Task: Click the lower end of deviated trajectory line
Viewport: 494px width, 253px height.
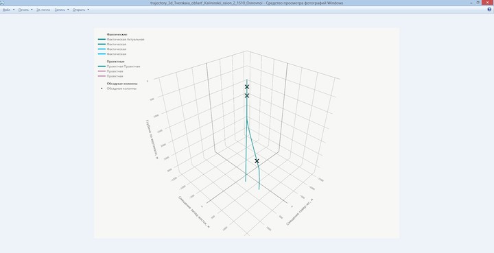Action: point(259,188)
